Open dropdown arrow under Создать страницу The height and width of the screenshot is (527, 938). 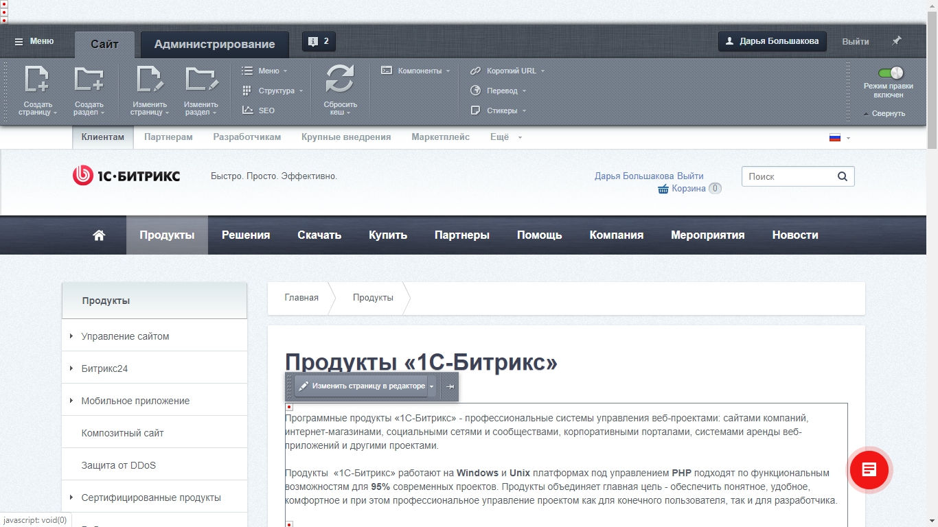click(x=55, y=113)
